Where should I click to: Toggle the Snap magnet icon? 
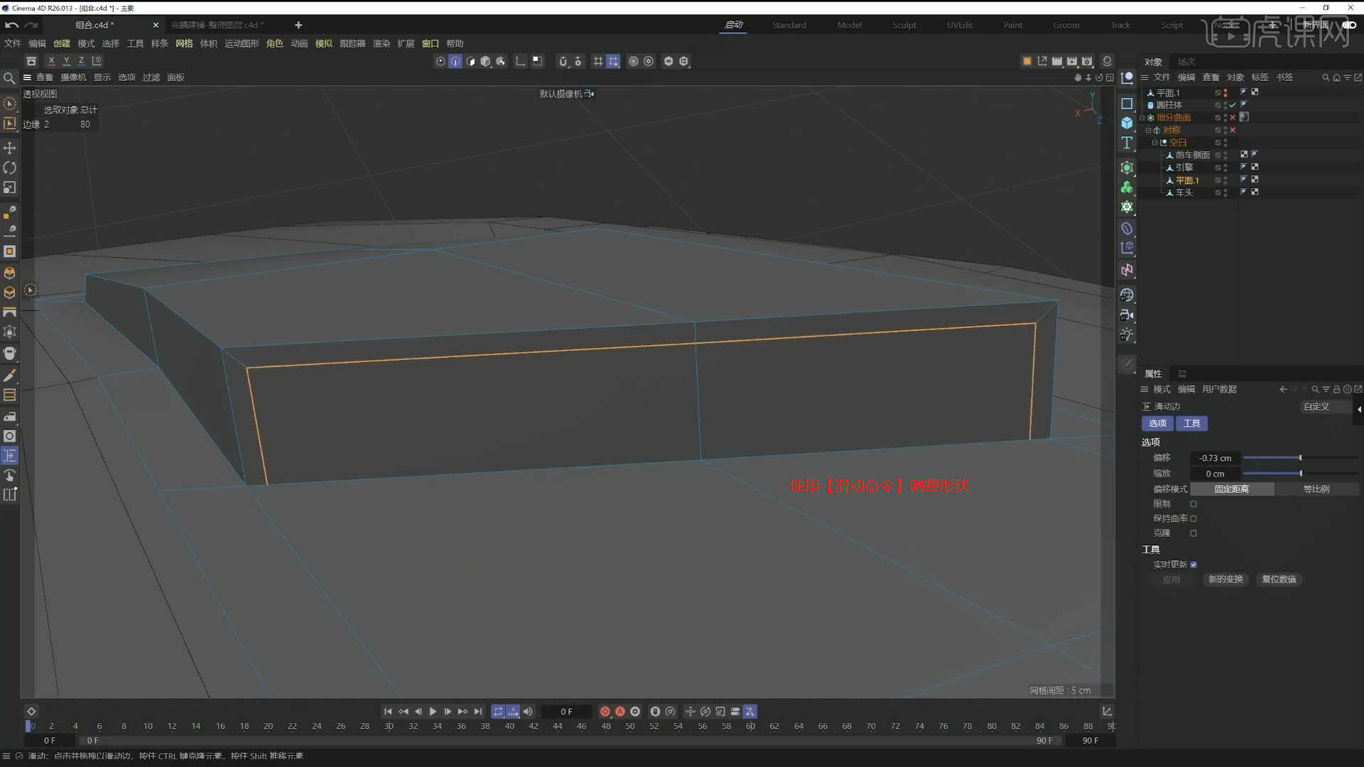[563, 61]
